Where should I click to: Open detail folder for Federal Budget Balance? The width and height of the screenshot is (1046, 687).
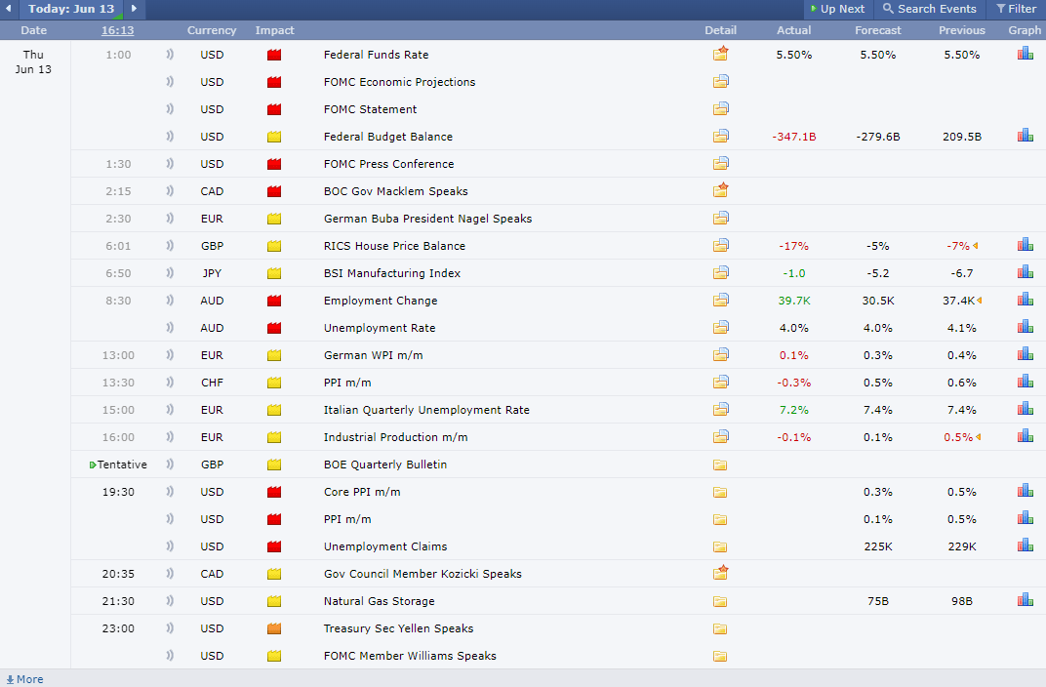720,136
